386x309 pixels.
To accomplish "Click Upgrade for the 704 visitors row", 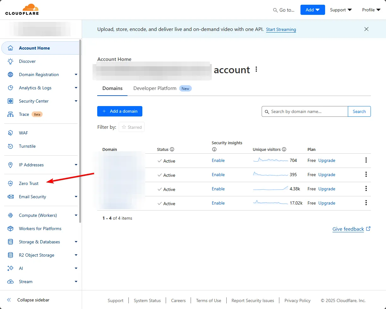I will [327, 160].
